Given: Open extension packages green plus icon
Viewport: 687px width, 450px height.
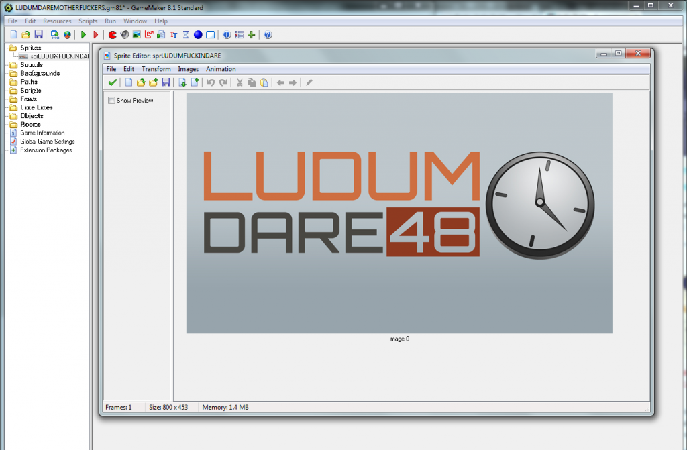Looking at the screenshot, I should (251, 35).
